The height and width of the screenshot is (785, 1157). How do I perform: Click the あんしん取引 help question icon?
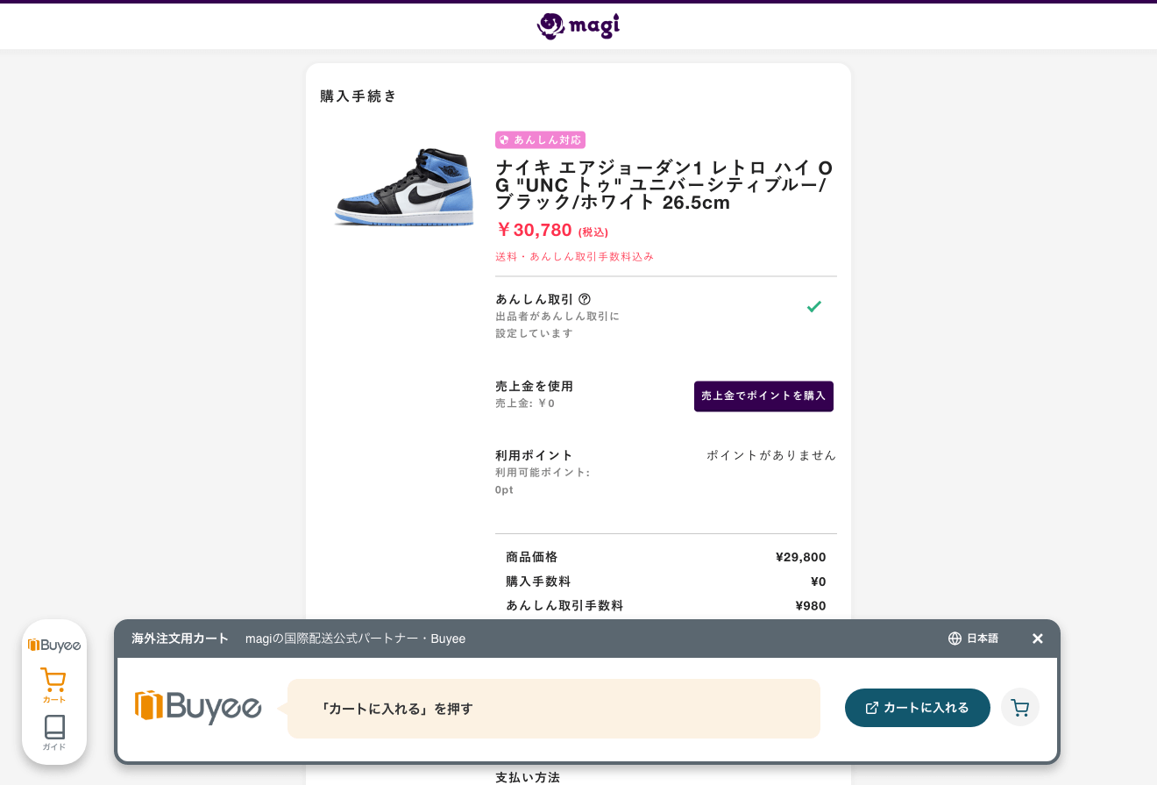(x=585, y=299)
